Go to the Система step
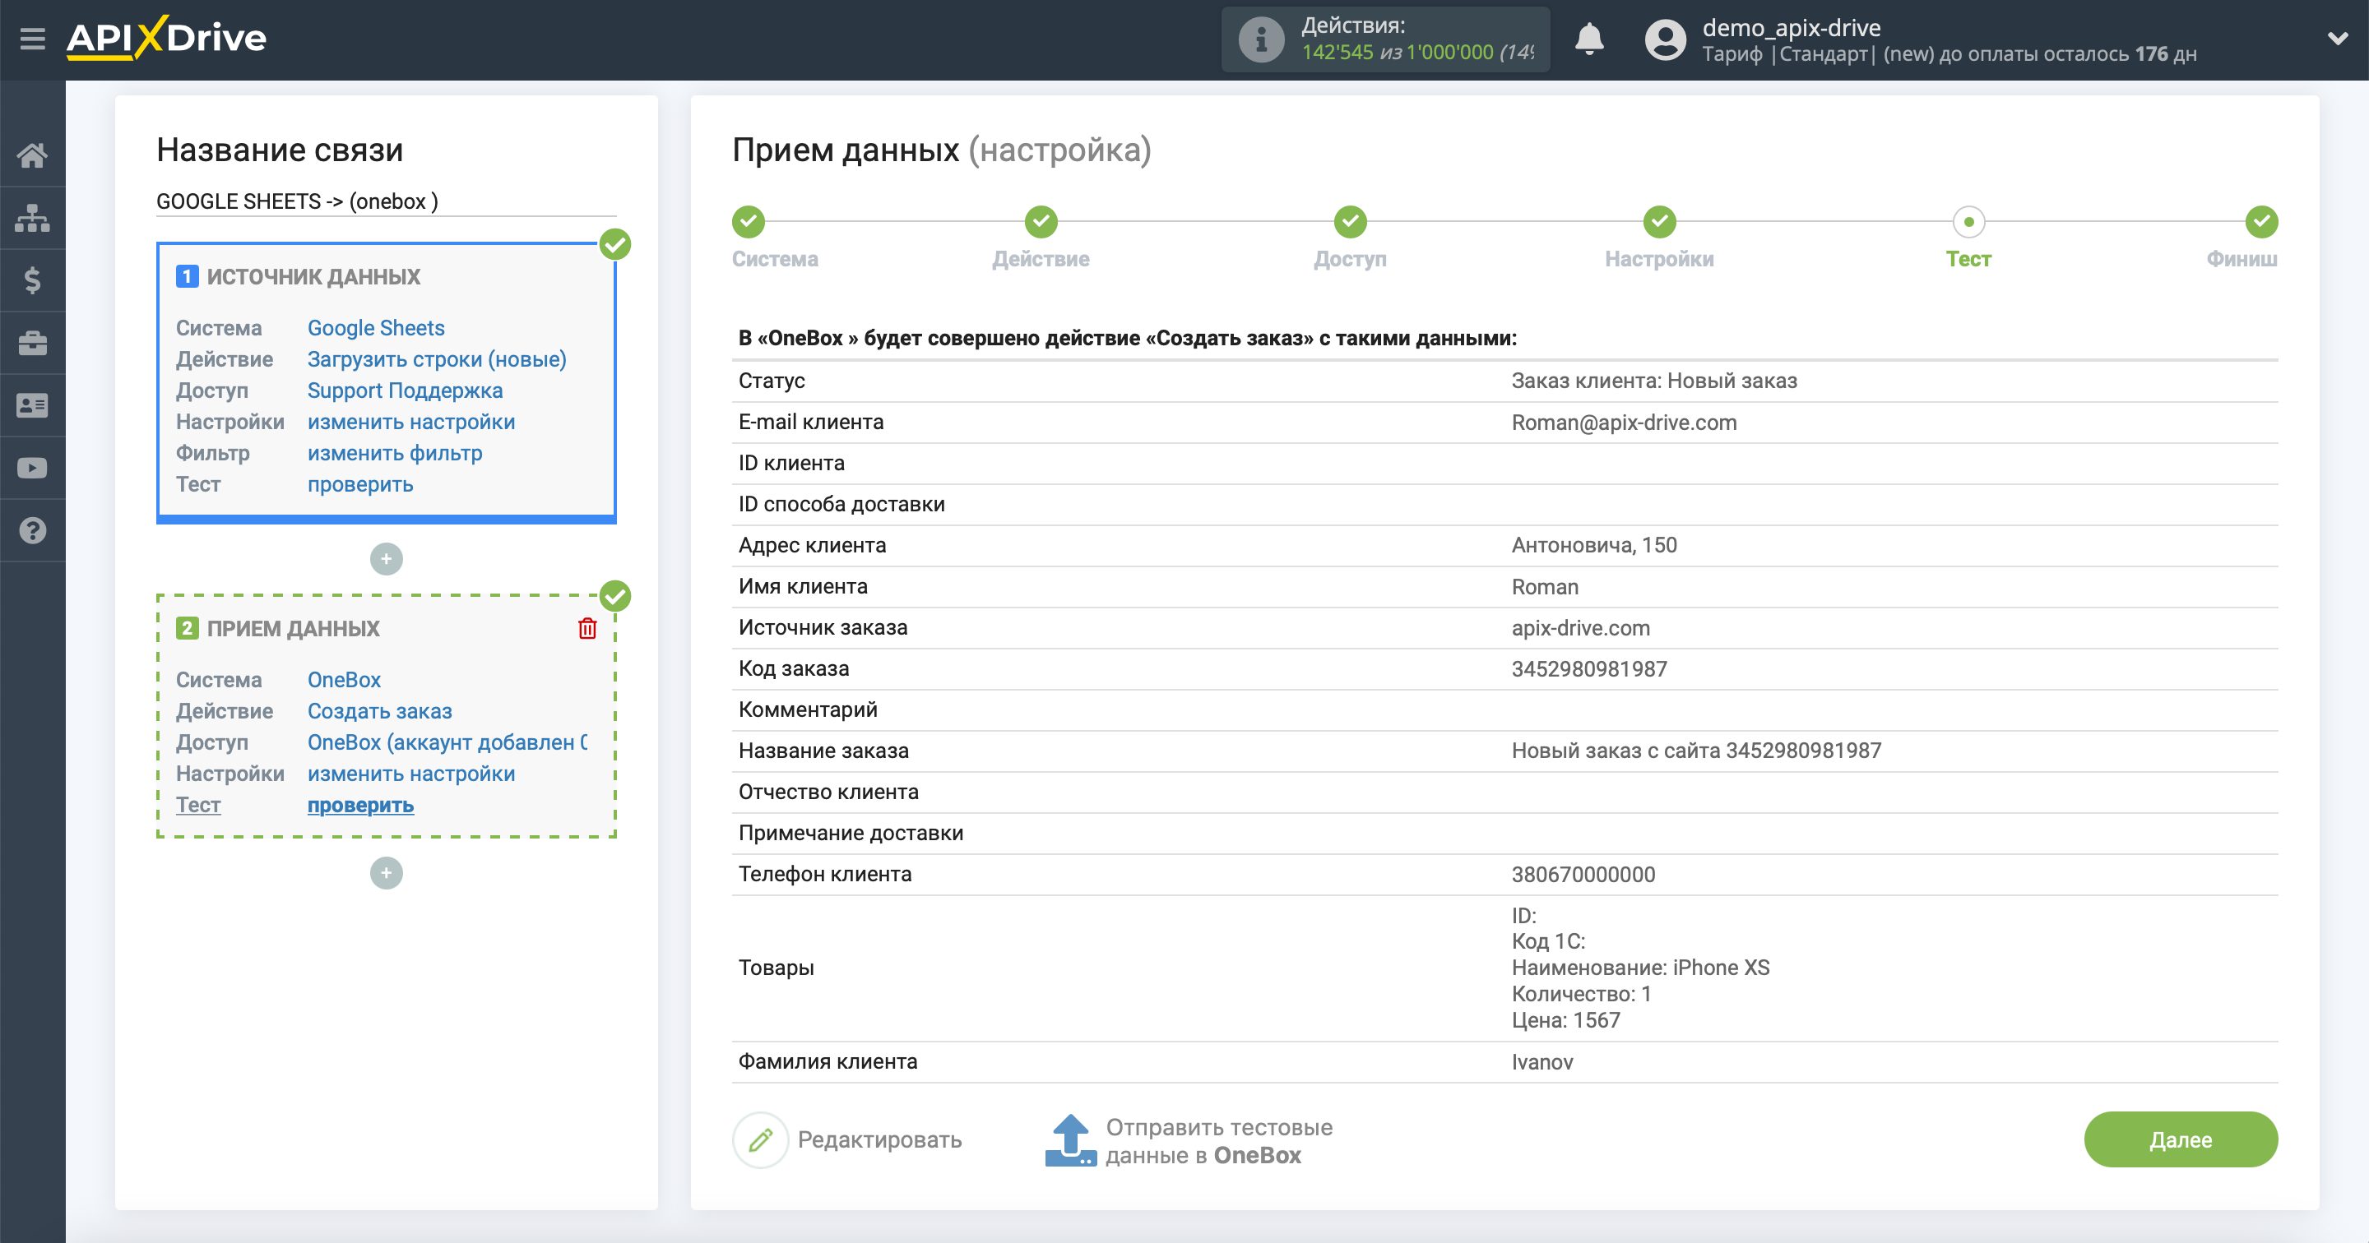 [749, 220]
